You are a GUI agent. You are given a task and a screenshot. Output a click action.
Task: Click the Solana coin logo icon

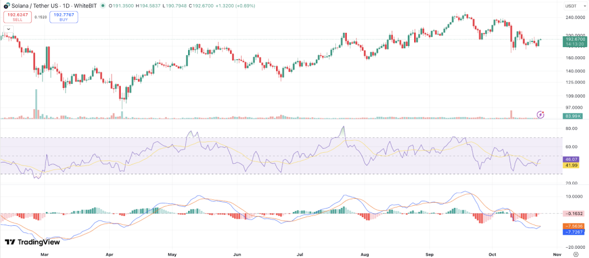(6, 5)
